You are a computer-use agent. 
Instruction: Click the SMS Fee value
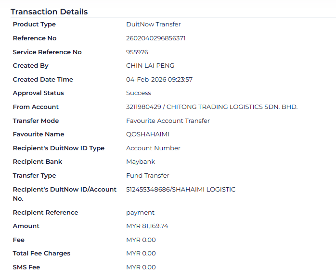141,267
